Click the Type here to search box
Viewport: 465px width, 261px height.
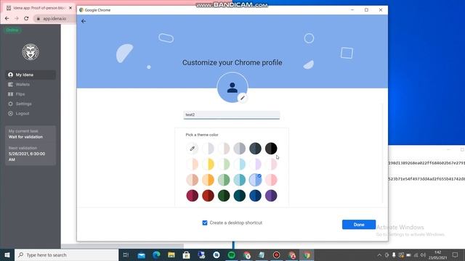(66, 254)
